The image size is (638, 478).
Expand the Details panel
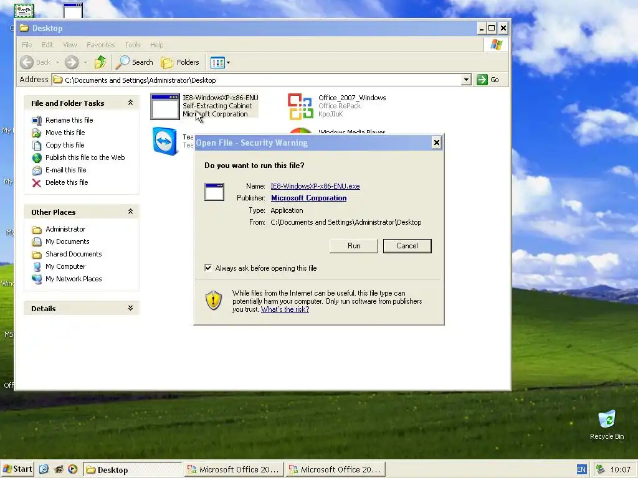click(130, 308)
